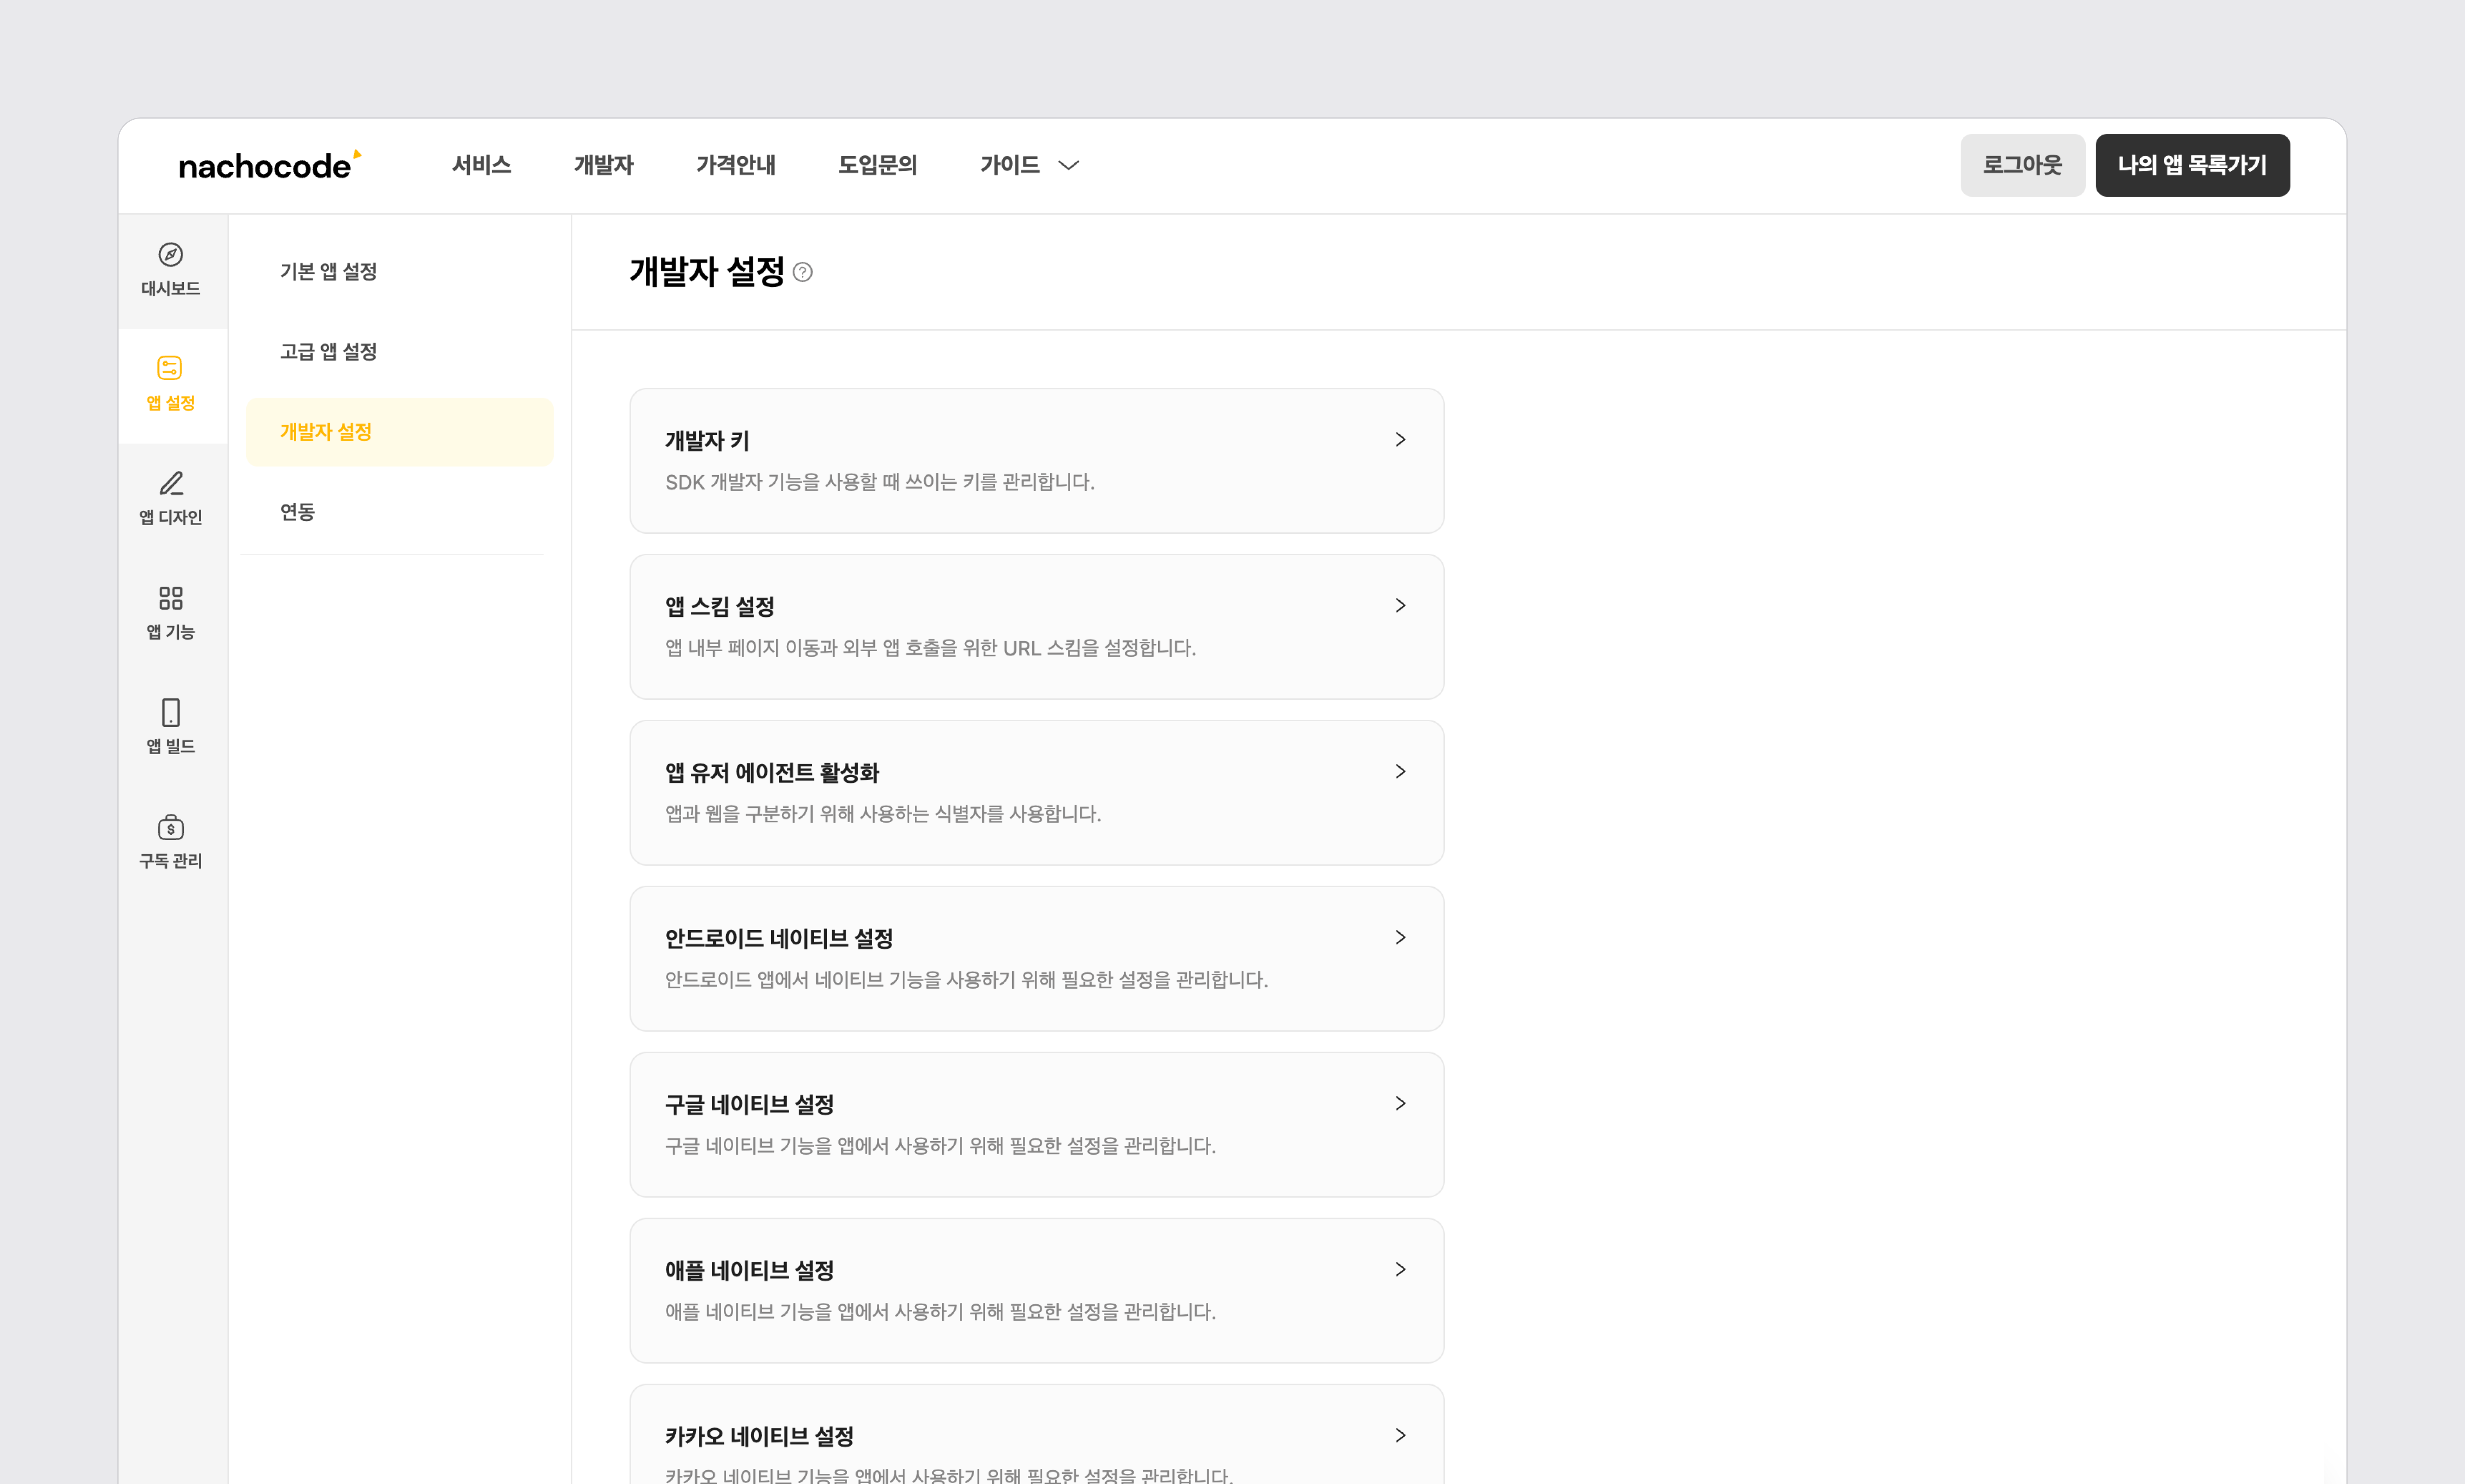Open 안드로이드 네이티브 설정 chevron arrow
The image size is (2465, 1484).
click(1400, 938)
